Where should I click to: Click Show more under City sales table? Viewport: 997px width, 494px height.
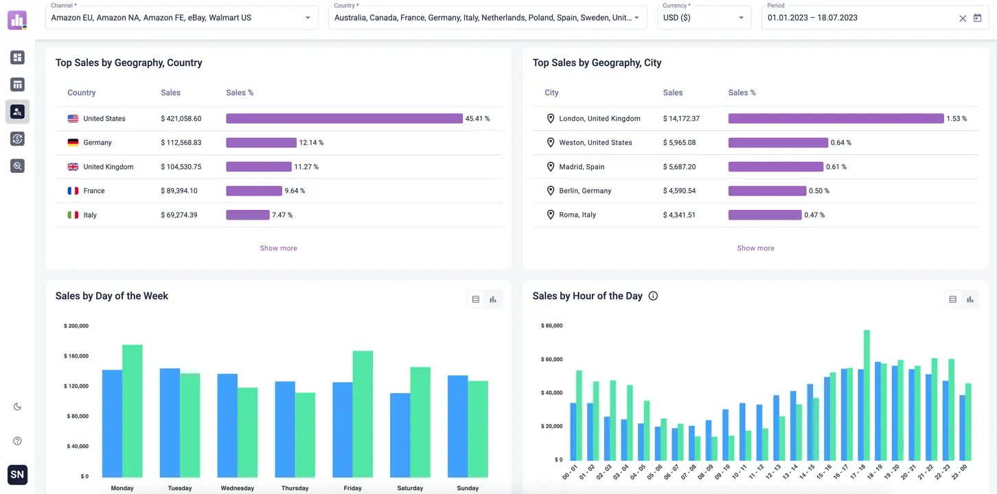(755, 248)
